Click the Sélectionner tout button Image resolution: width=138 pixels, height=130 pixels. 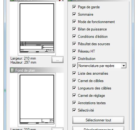point(98,120)
